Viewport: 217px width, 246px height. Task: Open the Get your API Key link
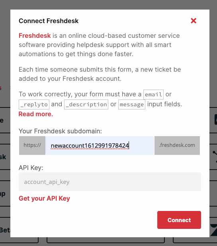(x=44, y=199)
